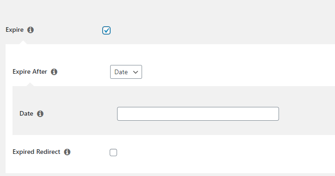Focus the empty Date text input
The width and height of the screenshot is (335, 176).
click(x=198, y=114)
